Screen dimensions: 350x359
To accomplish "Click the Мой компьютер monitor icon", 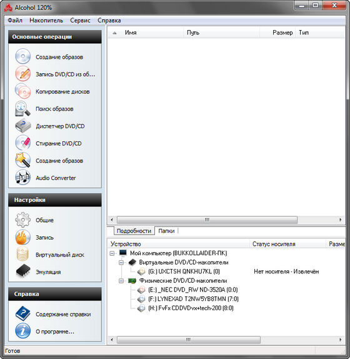I will coord(123,253).
